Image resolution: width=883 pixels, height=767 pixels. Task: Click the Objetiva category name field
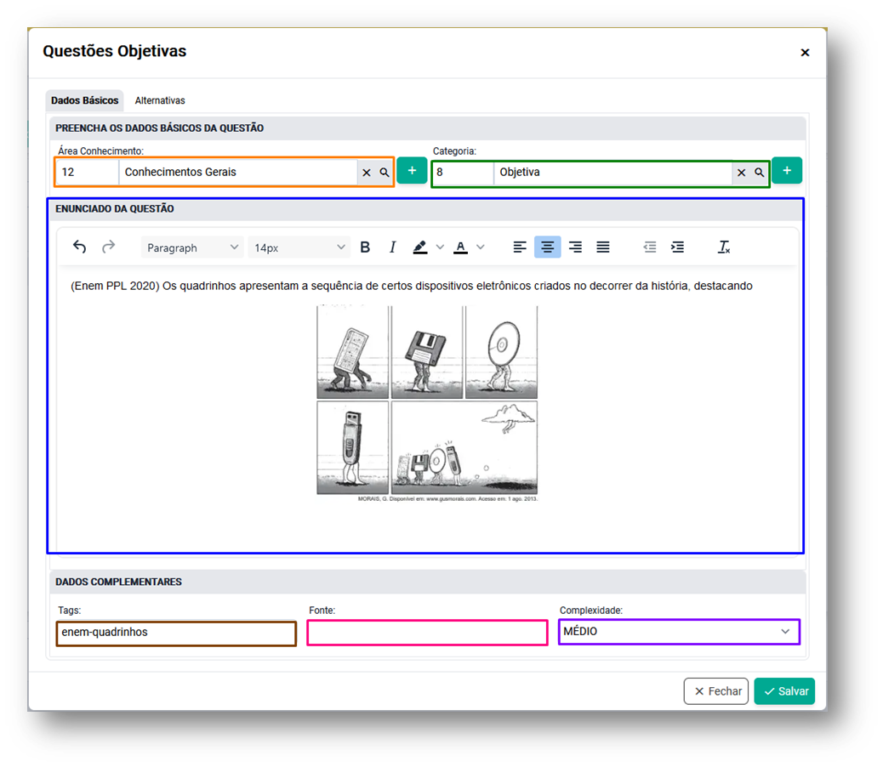pyautogui.click(x=612, y=173)
